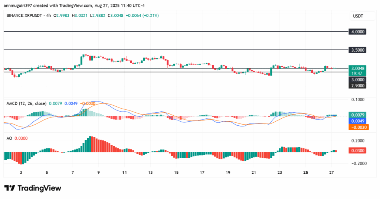
Task: Click date 15 on the time axis
Action: [176, 173]
